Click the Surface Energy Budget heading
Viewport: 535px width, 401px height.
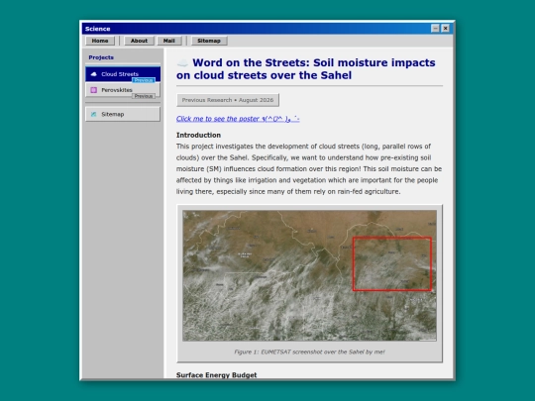[217, 374]
